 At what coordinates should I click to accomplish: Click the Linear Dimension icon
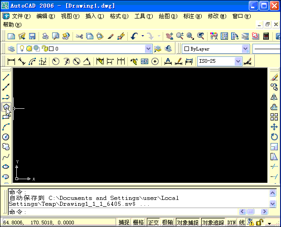(x=11, y=61)
